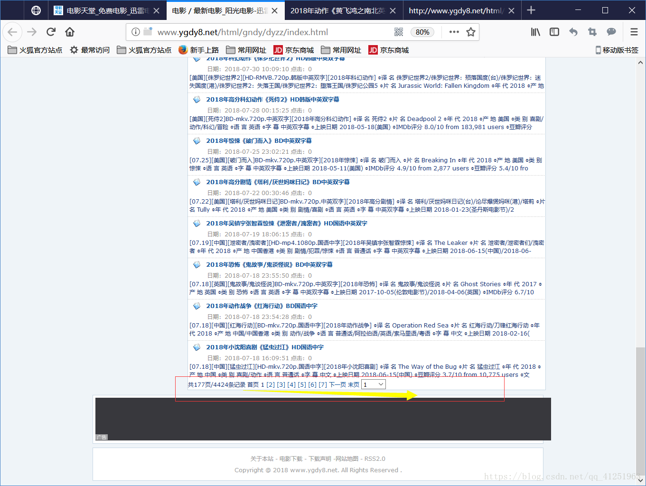Screen dimensions: 646x486
Task: Open the Library icon in toolbar
Action: (x=535, y=32)
